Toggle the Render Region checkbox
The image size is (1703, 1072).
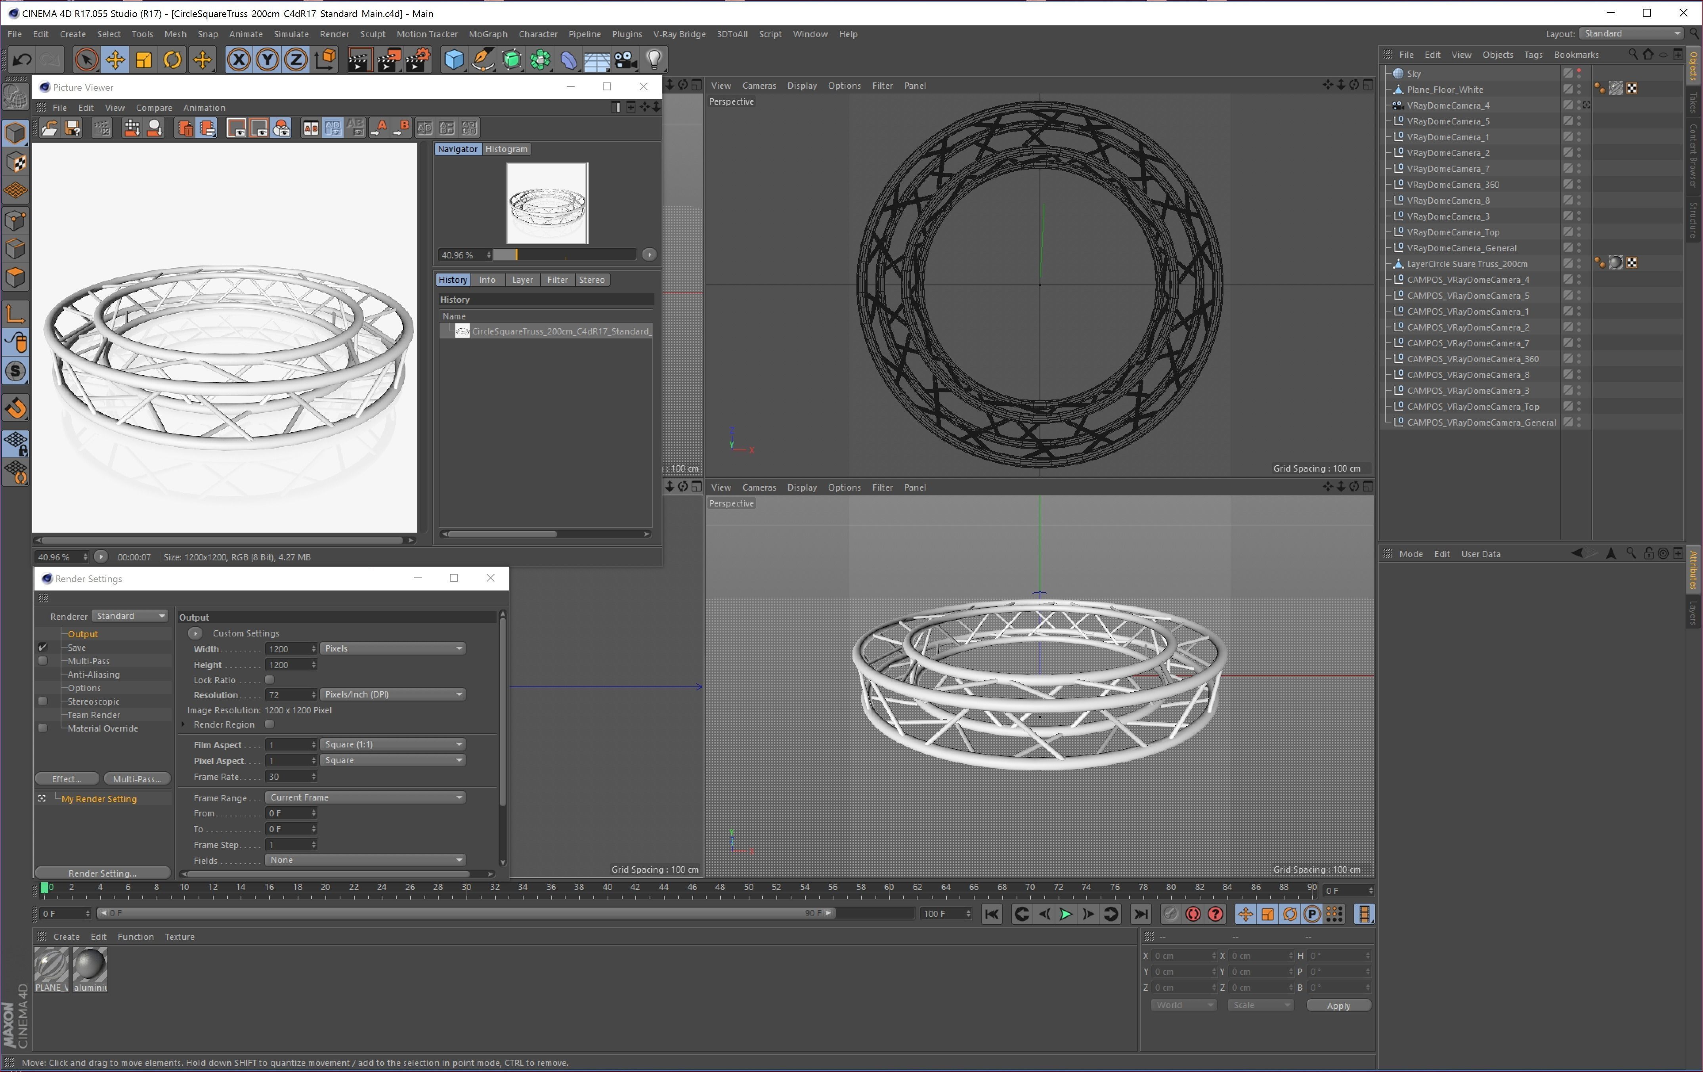coord(269,724)
